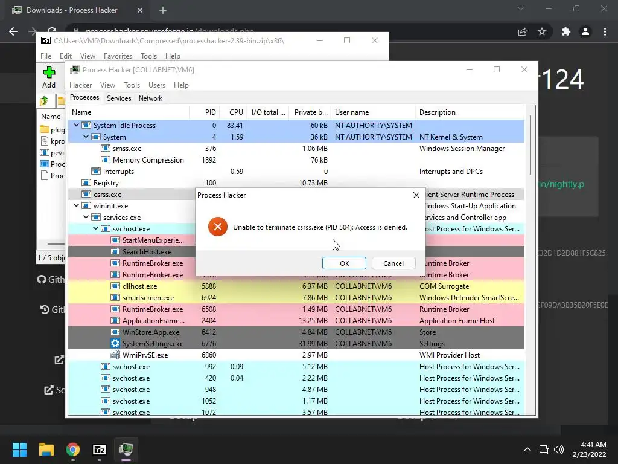Click the 7-Zip Add toolbar button
This screenshot has width=618, height=464.
pos(49,77)
